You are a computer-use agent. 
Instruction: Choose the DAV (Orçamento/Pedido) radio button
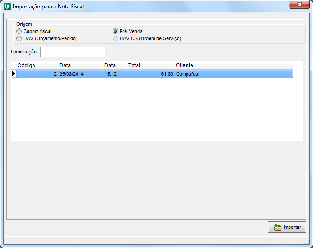[x=19, y=38]
